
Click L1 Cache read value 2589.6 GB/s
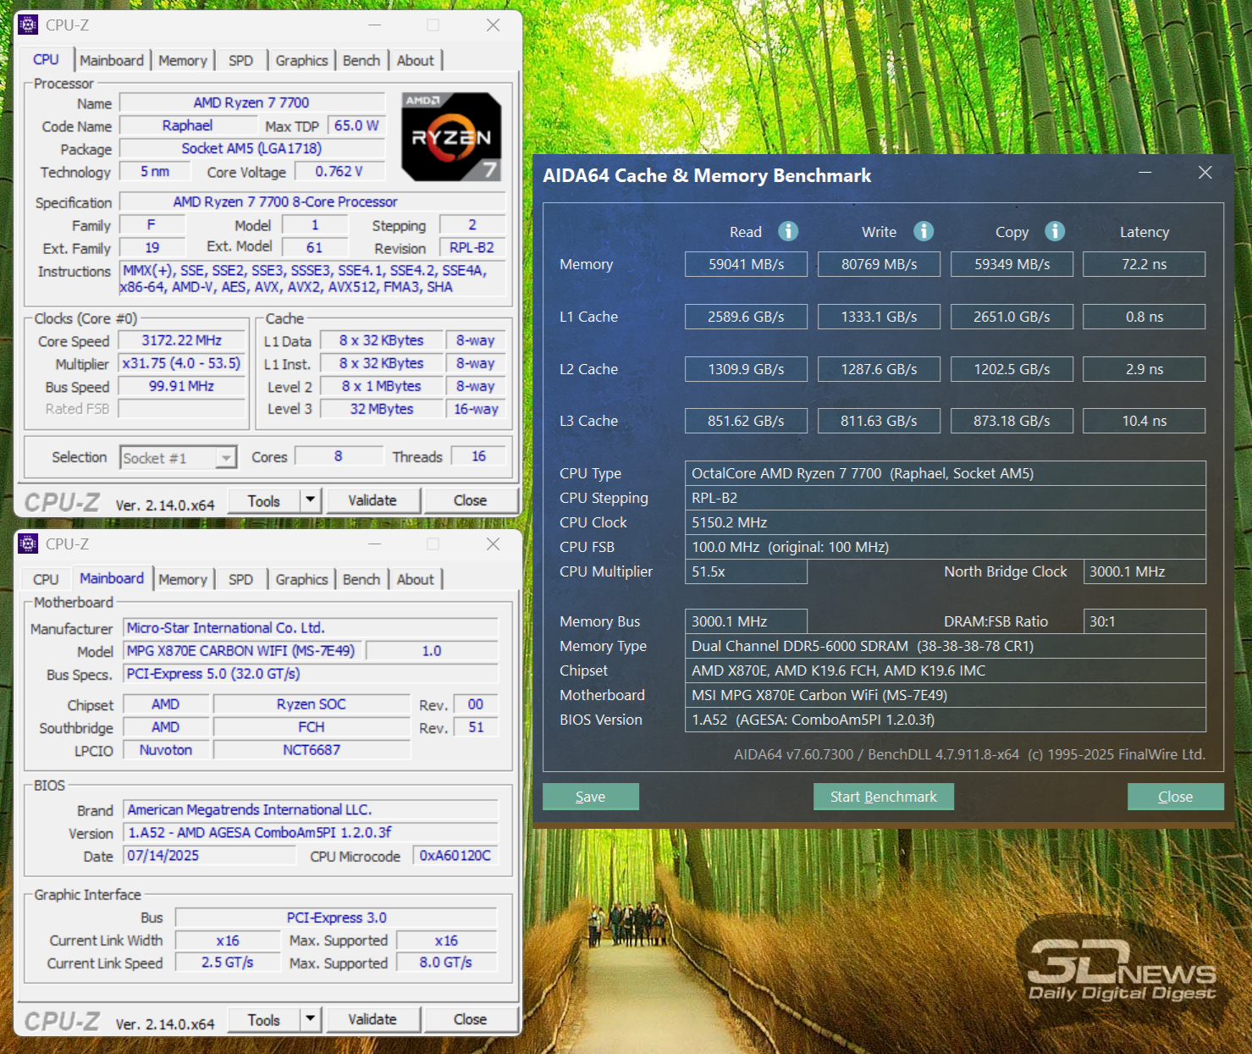(746, 317)
